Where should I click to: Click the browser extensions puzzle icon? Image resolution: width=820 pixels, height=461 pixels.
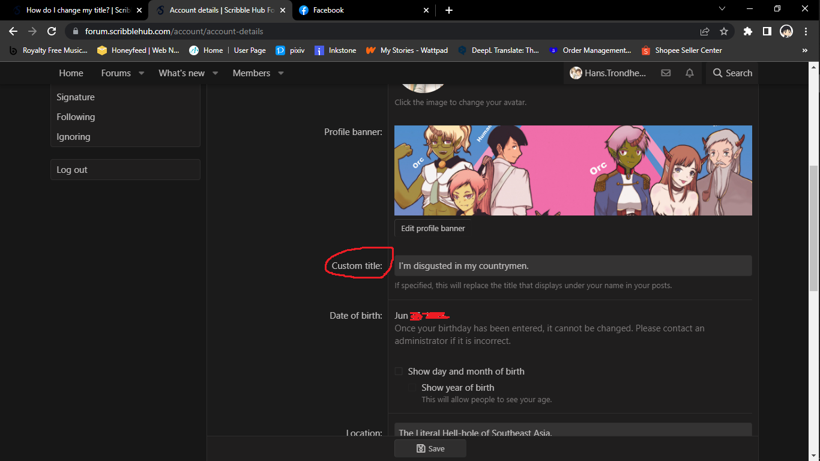coord(748,31)
